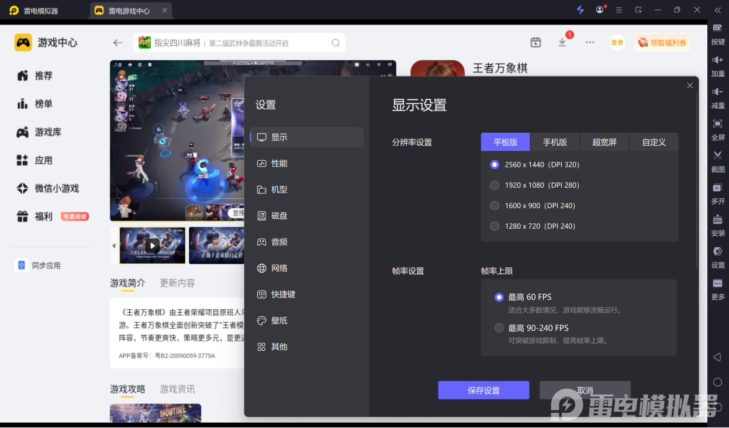The height and width of the screenshot is (428, 729).
Task: Switch to 更新内容 tab
Action: click(x=177, y=283)
